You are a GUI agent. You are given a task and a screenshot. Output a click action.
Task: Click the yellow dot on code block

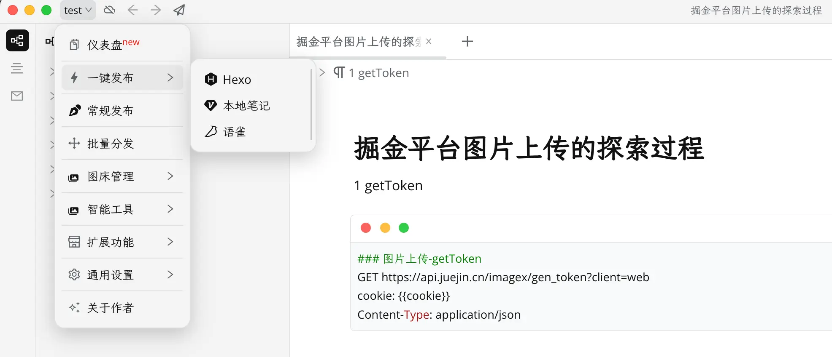(385, 228)
